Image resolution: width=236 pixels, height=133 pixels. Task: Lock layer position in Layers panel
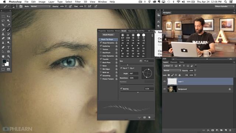(176, 75)
